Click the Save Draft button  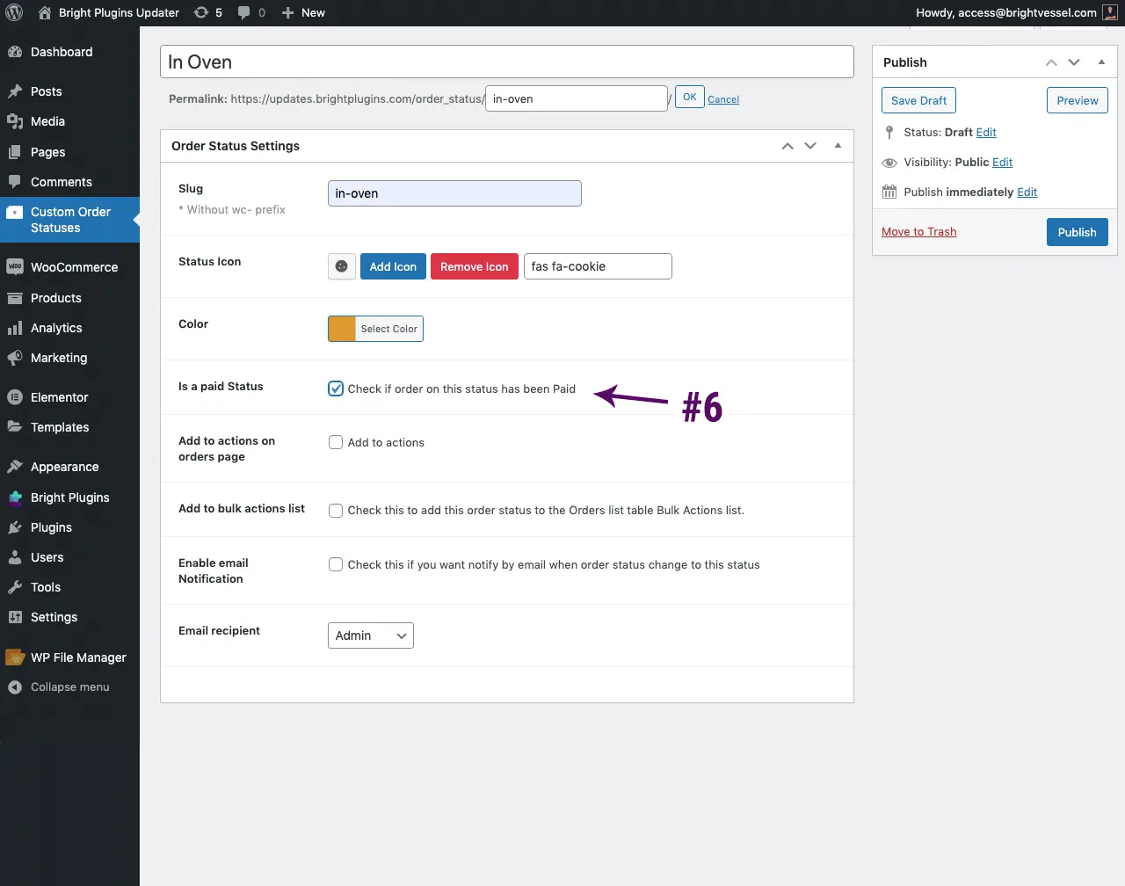point(918,100)
